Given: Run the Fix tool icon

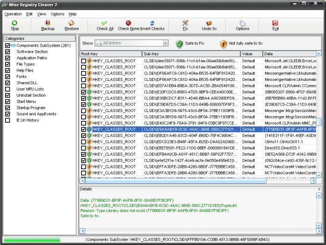Looking at the screenshot, I should 185,23.
